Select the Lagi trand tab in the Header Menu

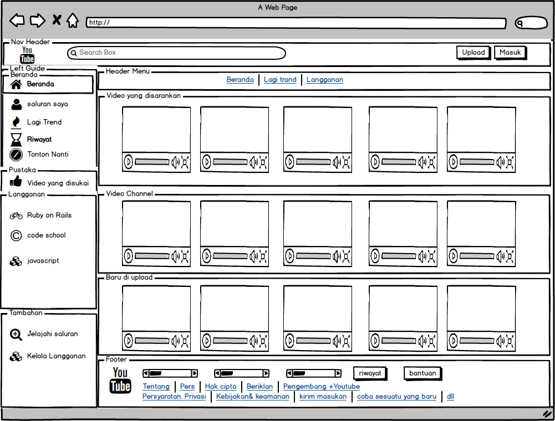click(280, 80)
